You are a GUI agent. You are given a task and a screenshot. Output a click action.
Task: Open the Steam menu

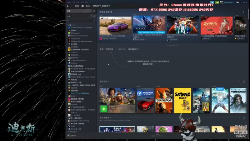click(69, 2)
